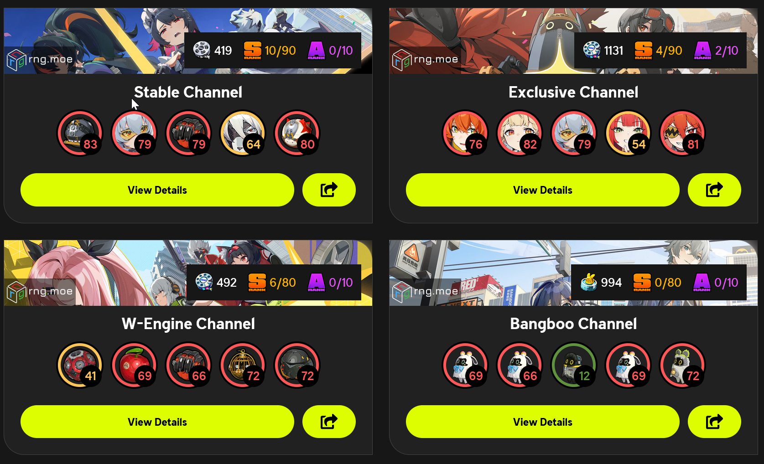Screen dimensions: 764x464
Task: Click the Exclusive Channel S-rank 4/90 counter
Action: (659, 50)
